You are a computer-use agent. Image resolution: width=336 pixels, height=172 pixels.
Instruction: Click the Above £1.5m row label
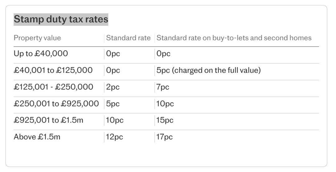37,137
